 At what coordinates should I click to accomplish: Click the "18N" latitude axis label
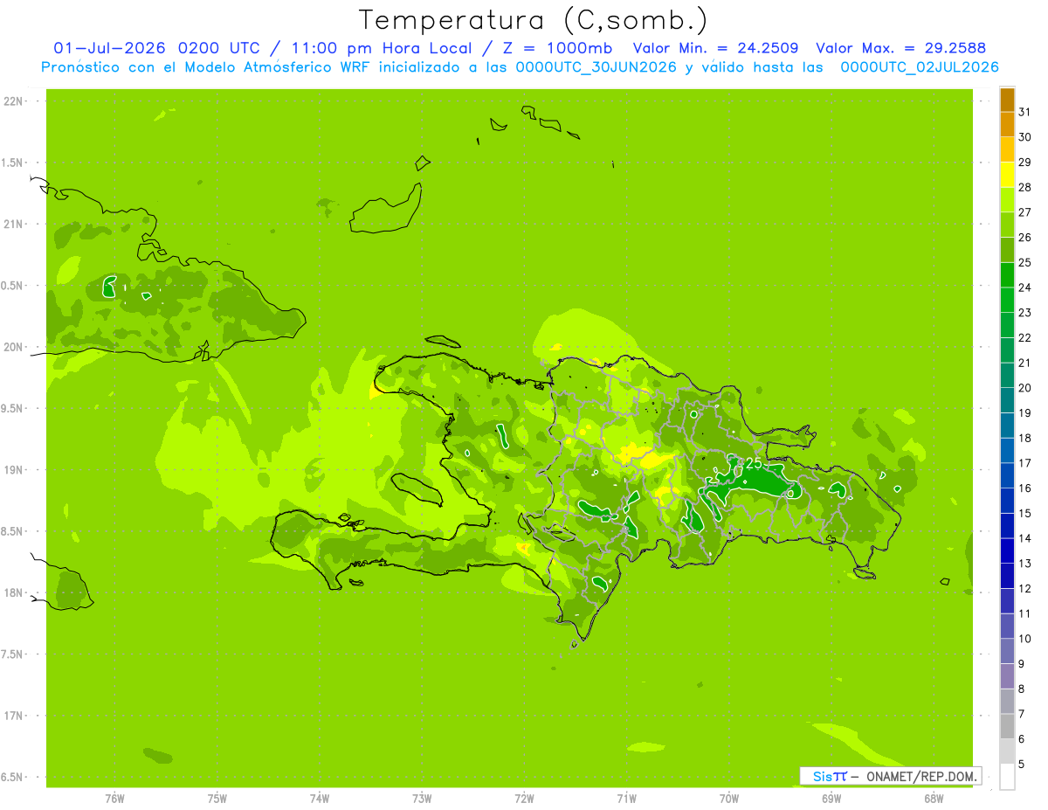[13, 593]
